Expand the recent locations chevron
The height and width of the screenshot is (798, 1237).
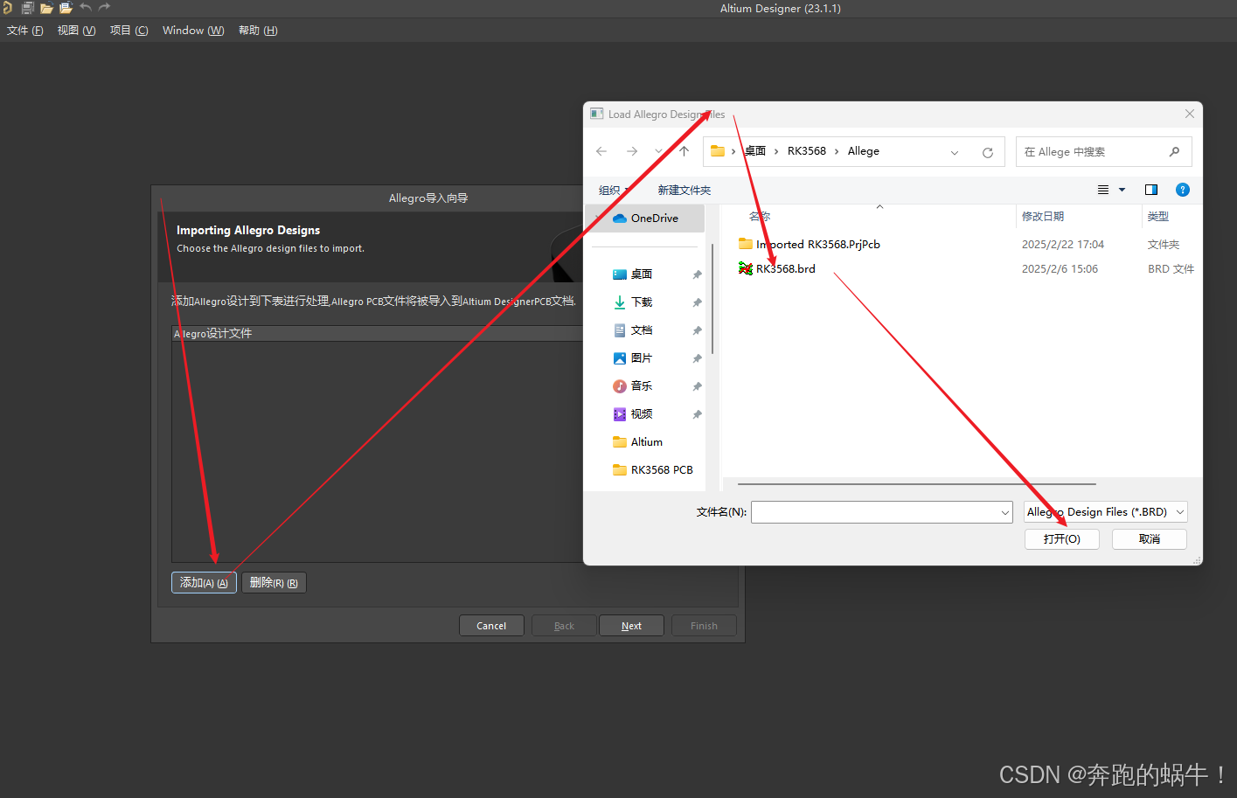click(658, 151)
